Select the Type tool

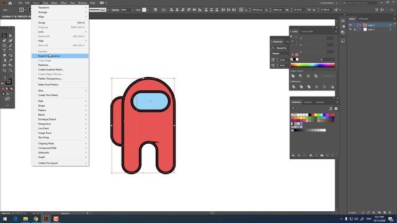(x=4, y=51)
